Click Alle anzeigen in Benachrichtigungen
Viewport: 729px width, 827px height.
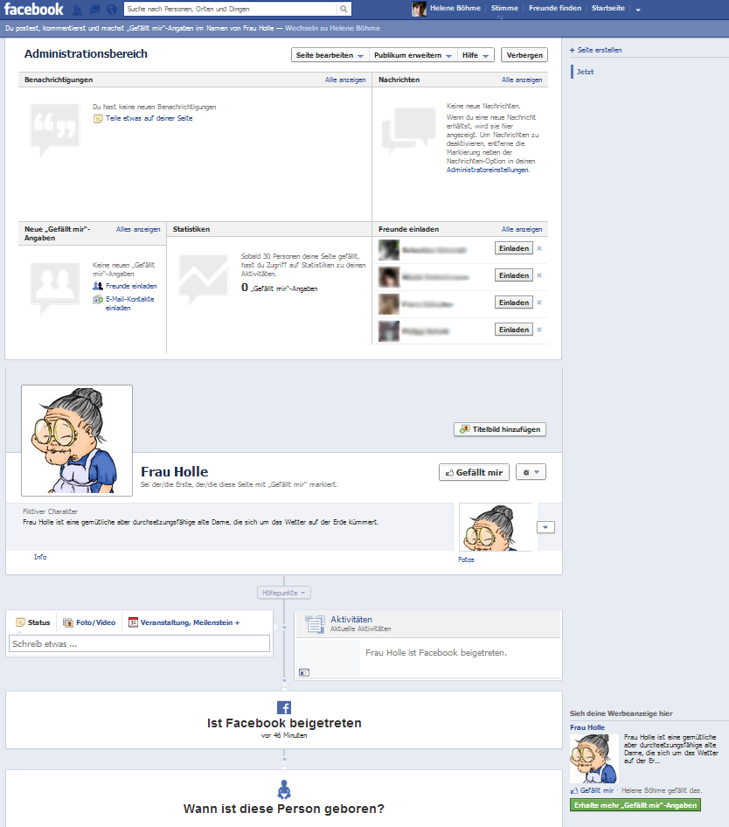tap(345, 80)
